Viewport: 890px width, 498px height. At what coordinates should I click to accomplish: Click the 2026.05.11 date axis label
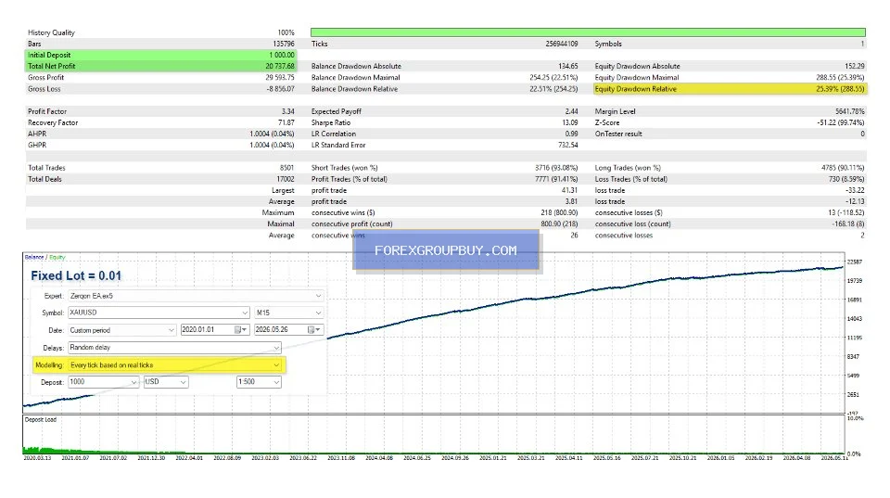pyautogui.click(x=834, y=458)
